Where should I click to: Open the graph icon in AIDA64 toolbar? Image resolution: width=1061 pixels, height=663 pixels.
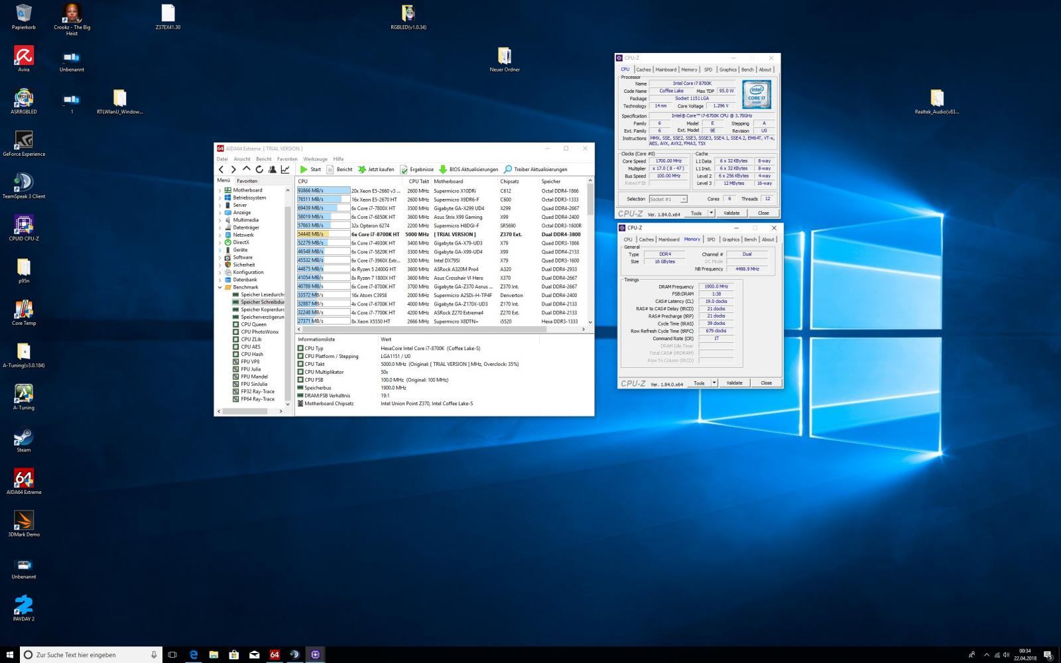(x=285, y=169)
